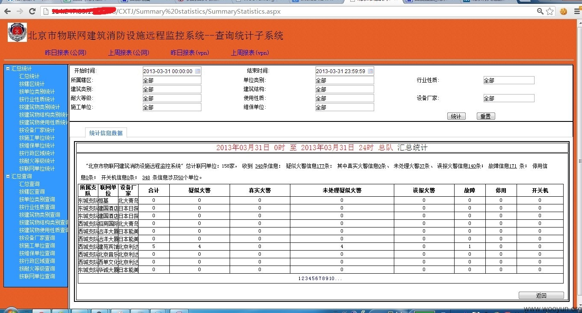
Task: Click the zoom magnifier icon in address bar
Action: pos(541,12)
